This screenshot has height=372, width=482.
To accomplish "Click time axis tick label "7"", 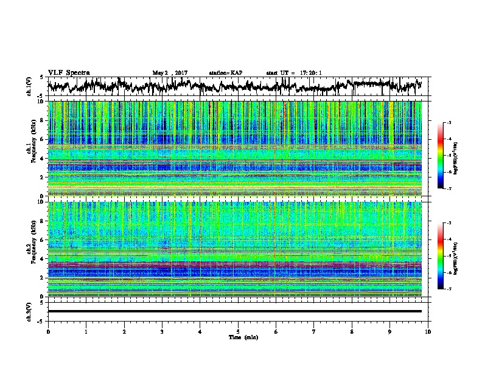I will [314, 332].
